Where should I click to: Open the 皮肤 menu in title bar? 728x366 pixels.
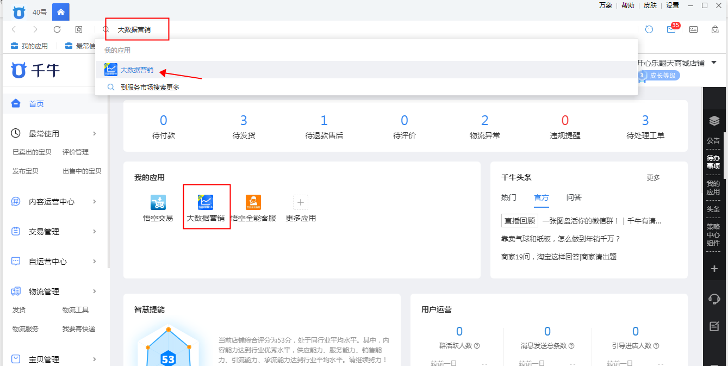point(650,5)
